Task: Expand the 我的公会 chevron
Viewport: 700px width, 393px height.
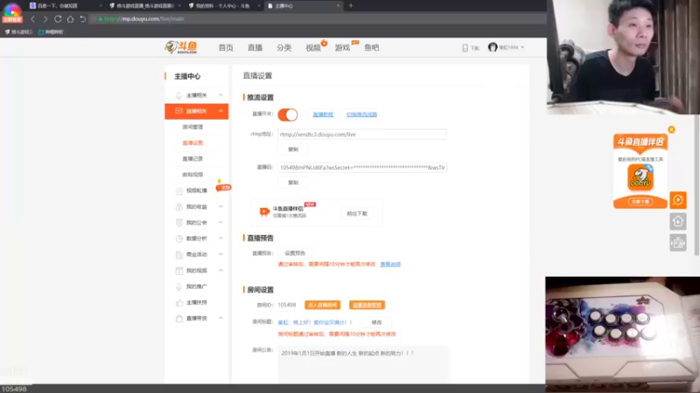Action: click(x=220, y=223)
